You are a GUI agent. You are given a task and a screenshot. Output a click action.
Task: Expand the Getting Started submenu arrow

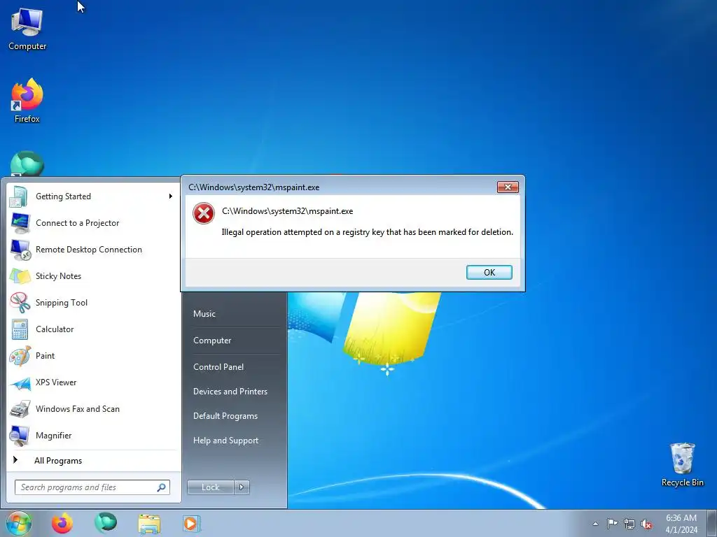pyautogui.click(x=171, y=196)
